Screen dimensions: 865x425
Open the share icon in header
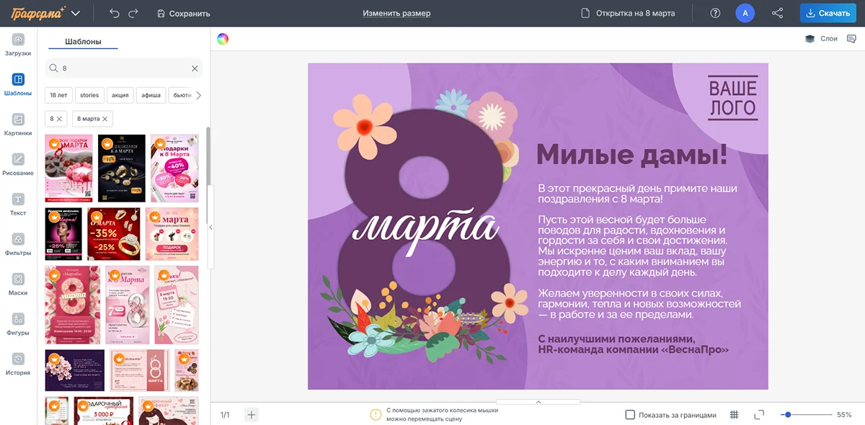pyautogui.click(x=777, y=13)
